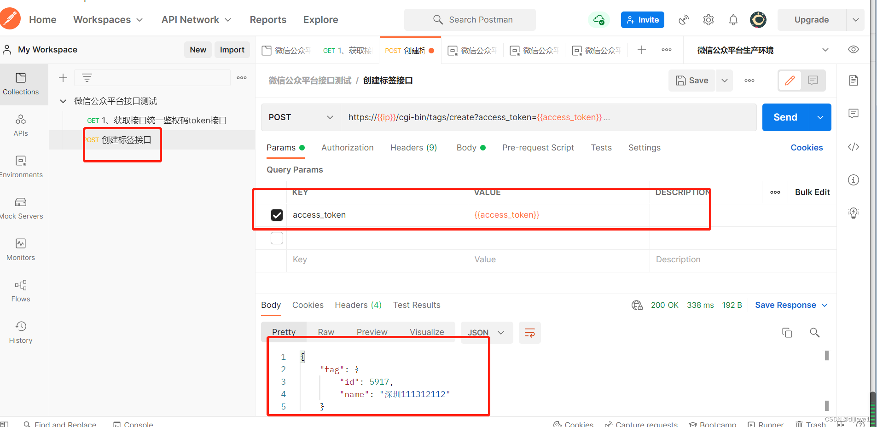Click the network globe icon in response bar

pyautogui.click(x=637, y=305)
